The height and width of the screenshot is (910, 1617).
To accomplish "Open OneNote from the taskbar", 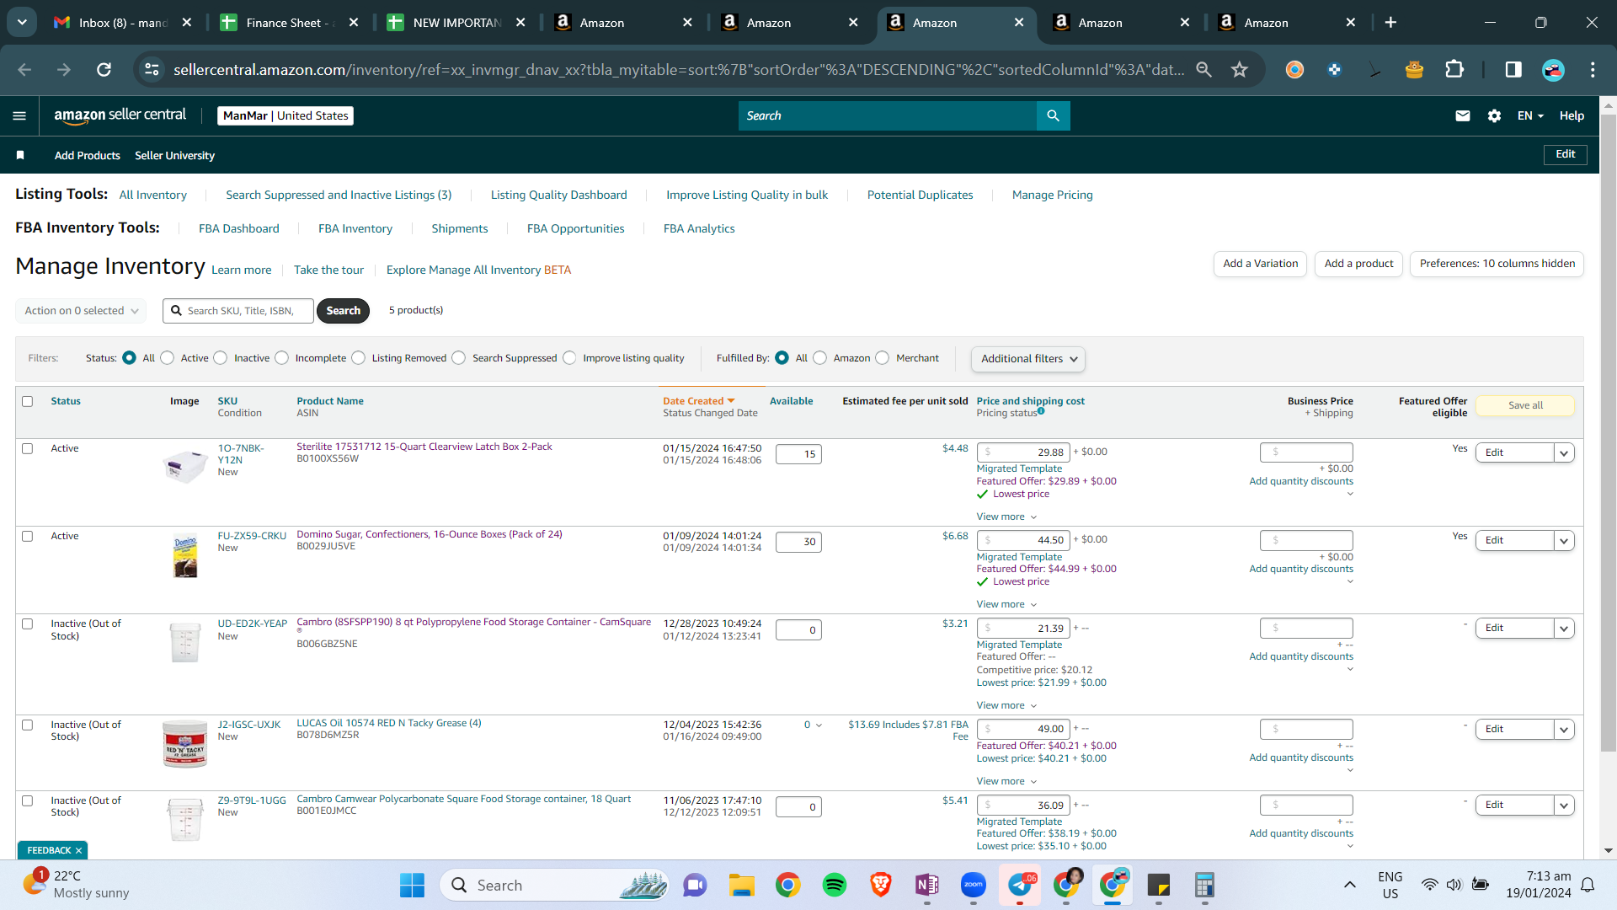I will (926, 885).
